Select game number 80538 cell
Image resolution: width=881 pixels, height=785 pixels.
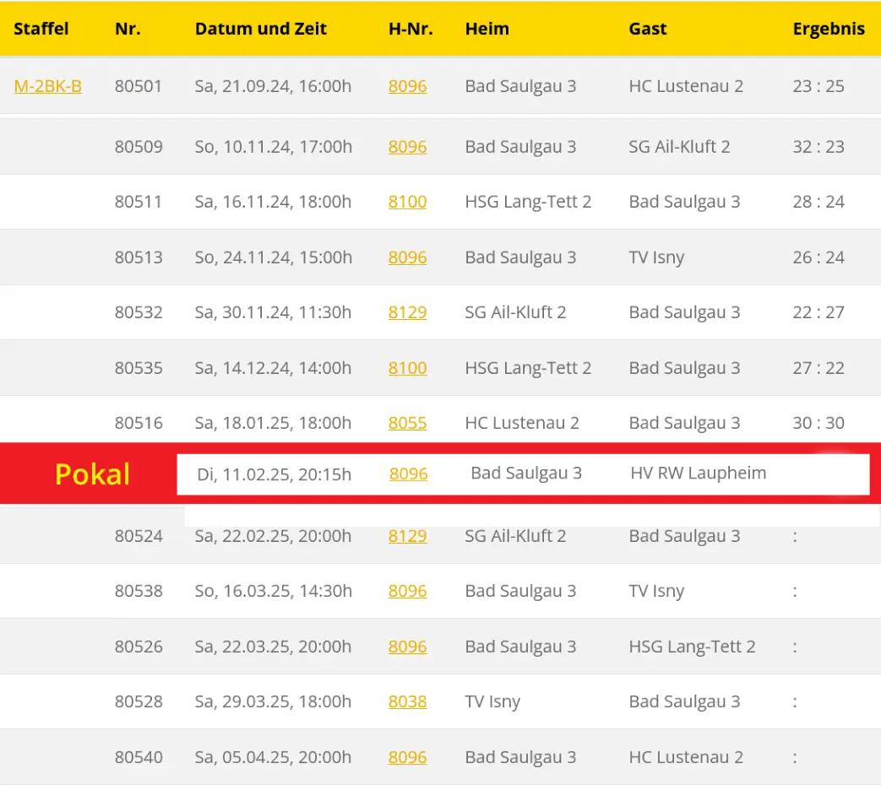tap(139, 591)
